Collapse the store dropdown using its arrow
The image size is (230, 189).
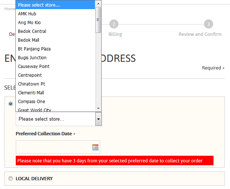click(x=98, y=119)
